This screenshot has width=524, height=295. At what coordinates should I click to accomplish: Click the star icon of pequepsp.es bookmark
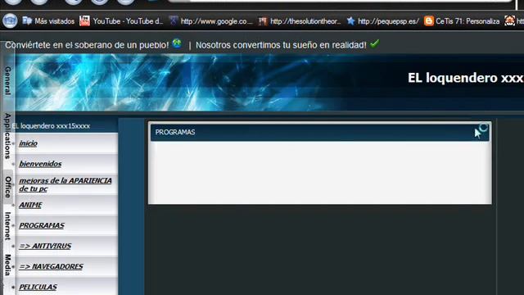(350, 21)
